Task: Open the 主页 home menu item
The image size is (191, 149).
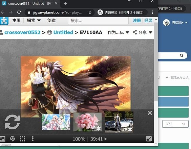Action: tap(16, 20)
